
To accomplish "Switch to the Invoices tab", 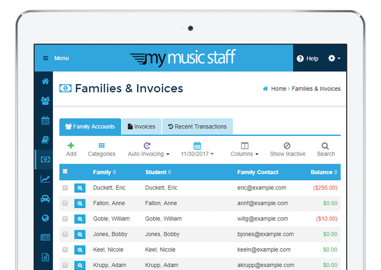I will pyautogui.click(x=142, y=126).
